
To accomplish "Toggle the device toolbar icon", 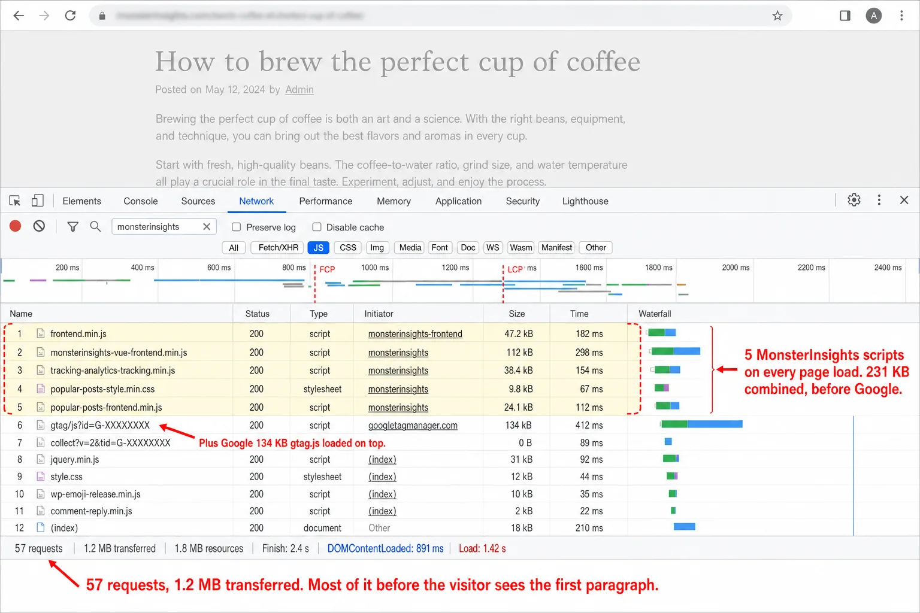I will tap(37, 201).
